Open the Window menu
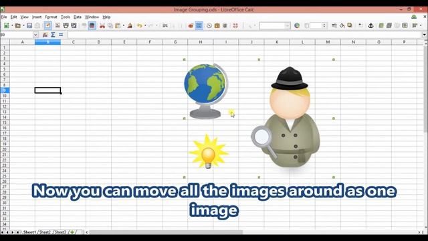This screenshot has height=241, width=428. coord(92,17)
